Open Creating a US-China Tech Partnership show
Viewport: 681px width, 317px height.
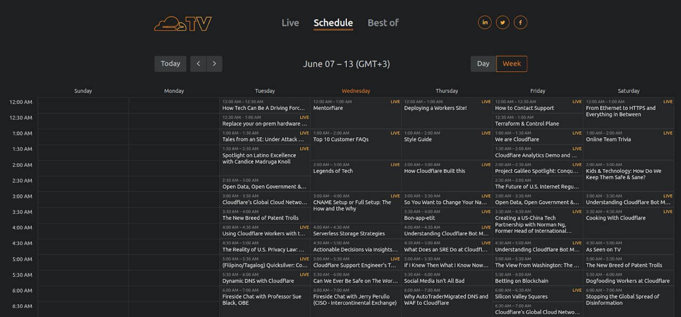pos(537,223)
